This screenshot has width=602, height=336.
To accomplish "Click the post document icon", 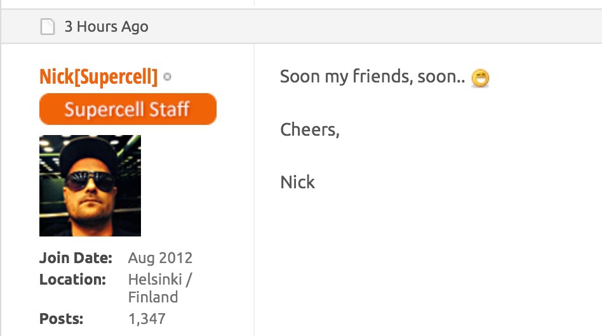I will 48,27.
